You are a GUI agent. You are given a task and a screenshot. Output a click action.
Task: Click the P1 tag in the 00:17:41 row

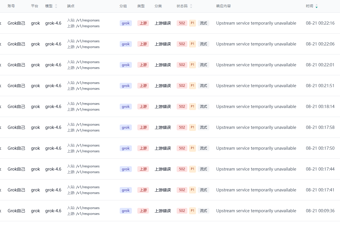[x=193, y=190]
